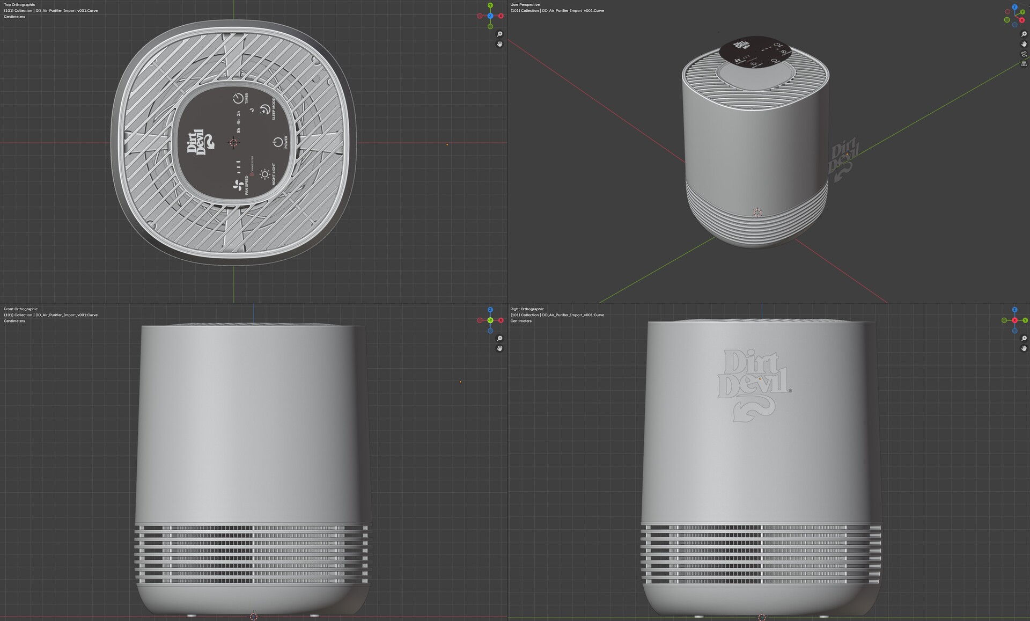Click the zoom icon in Top Orthographic viewport
This screenshot has width=1030, height=621.
(499, 34)
